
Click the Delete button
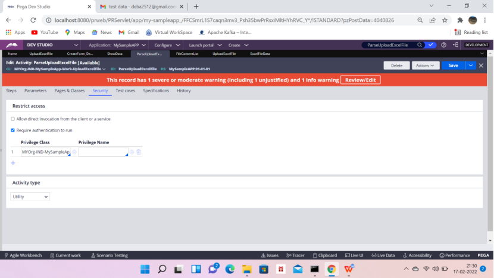(396, 65)
